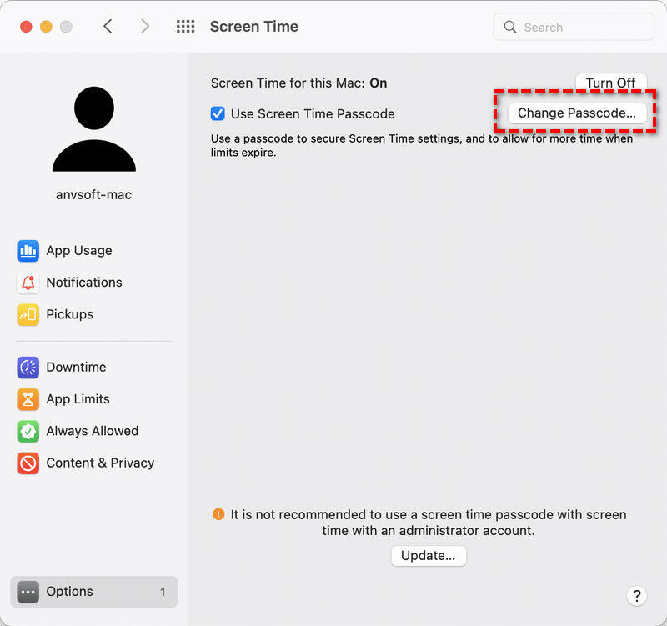Click the App Limits hourglass icon
667x626 pixels.
pos(28,399)
